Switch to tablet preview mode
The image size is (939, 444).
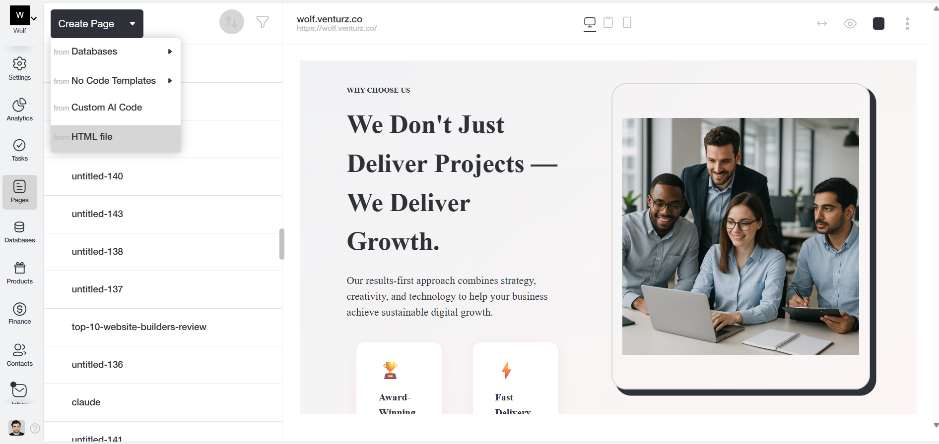click(x=608, y=22)
